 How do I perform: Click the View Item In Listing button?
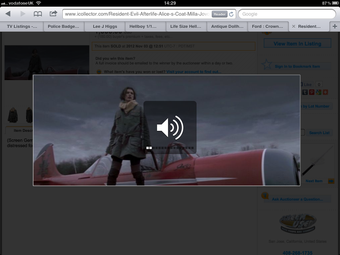tap(297, 43)
